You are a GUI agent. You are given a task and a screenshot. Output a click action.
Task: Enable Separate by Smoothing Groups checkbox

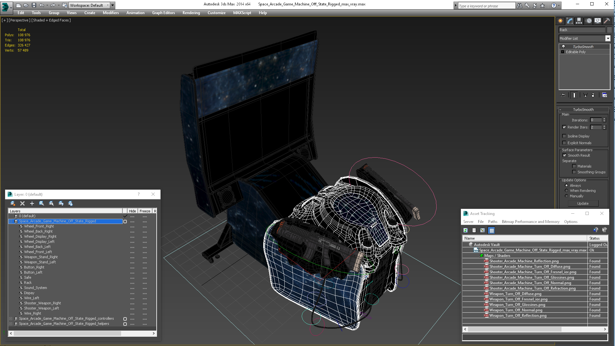click(x=574, y=172)
